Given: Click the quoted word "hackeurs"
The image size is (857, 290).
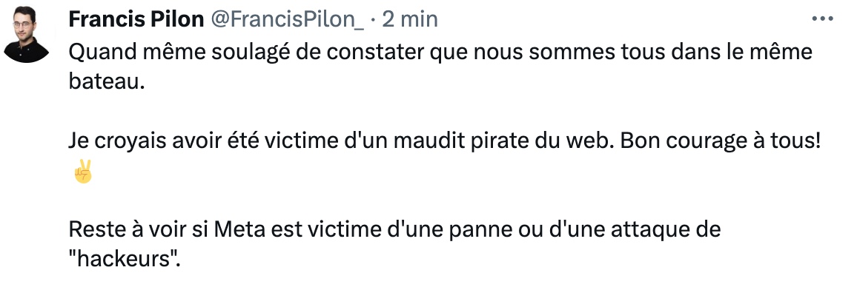Looking at the screenshot, I should point(125,259).
